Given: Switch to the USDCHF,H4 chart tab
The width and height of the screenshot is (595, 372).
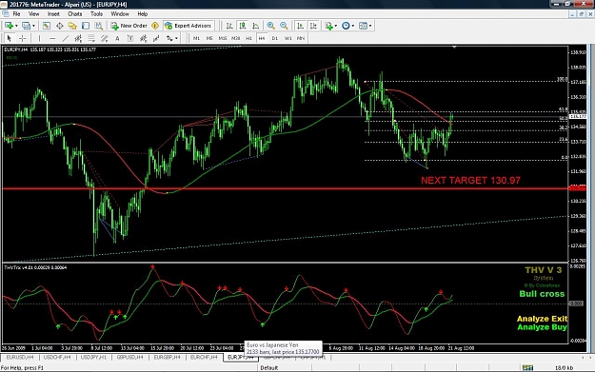Looking at the screenshot, I should tap(57, 357).
